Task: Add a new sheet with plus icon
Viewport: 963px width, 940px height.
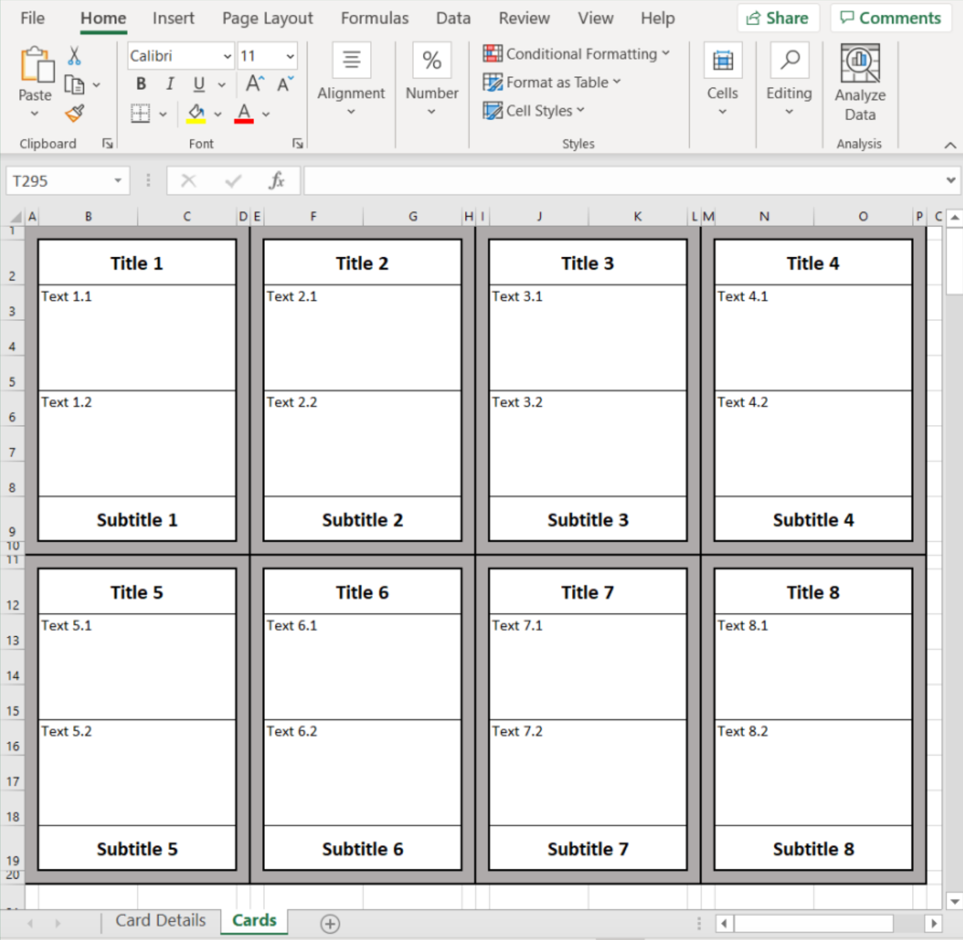Action: pyautogui.click(x=330, y=924)
